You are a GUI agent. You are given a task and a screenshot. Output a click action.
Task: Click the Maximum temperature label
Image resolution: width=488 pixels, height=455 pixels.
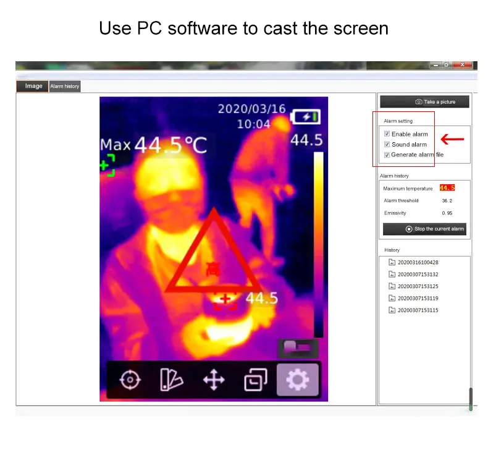coord(408,189)
